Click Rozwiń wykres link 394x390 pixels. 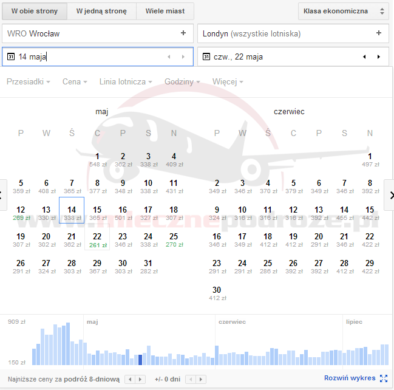[350, 378]
